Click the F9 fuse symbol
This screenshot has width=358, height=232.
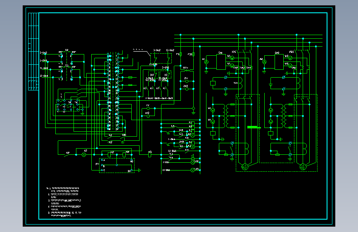(x=180, y=54)
